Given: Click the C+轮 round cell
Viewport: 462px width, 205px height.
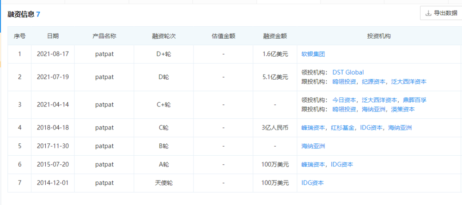Looking at the screenshot, I should pos(164,105).
